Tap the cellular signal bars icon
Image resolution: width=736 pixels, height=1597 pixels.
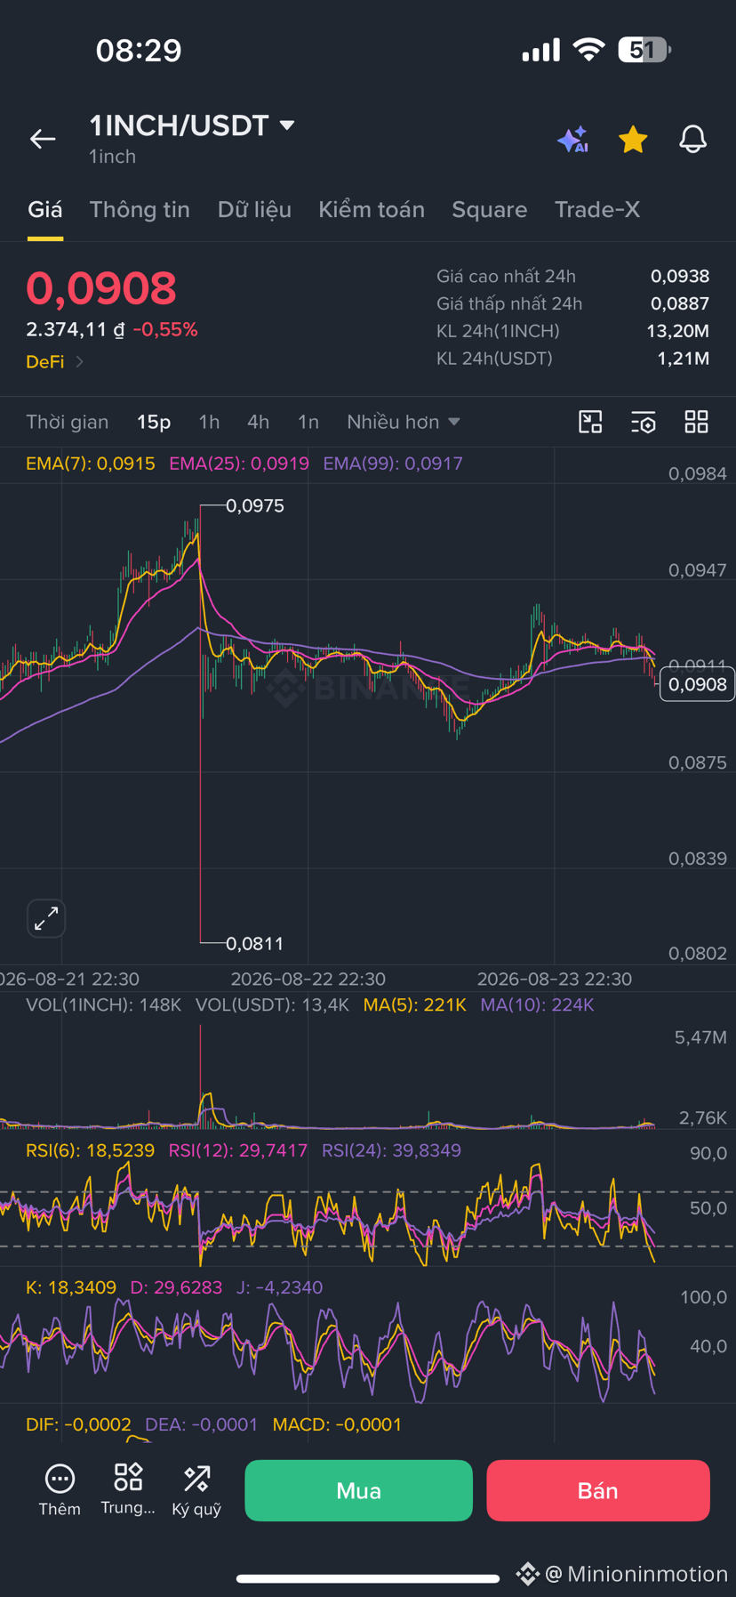point(540,50)
